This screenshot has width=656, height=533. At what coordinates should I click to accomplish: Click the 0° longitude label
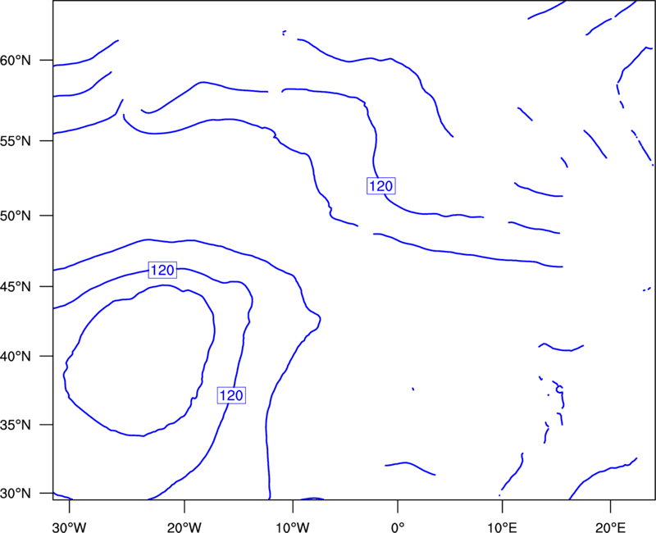pyautogui.click(x=398, y=527)
